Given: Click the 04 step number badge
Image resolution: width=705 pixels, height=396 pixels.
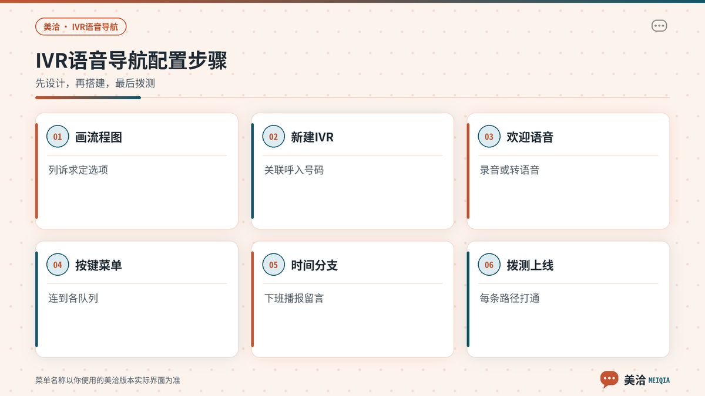Looking at the screenshot, I should click(58, 265).
